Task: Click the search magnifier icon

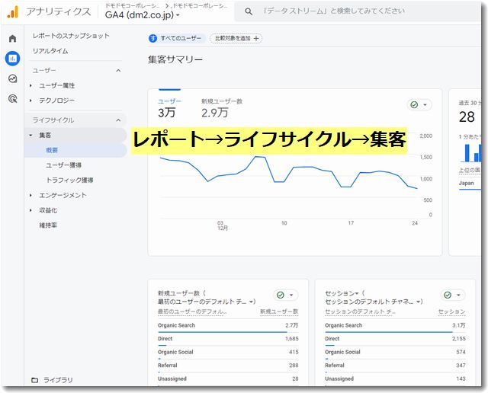Action: (x=249, y=11)
